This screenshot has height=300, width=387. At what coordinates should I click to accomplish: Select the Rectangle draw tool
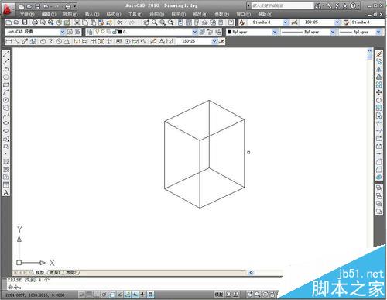(6, 84)
